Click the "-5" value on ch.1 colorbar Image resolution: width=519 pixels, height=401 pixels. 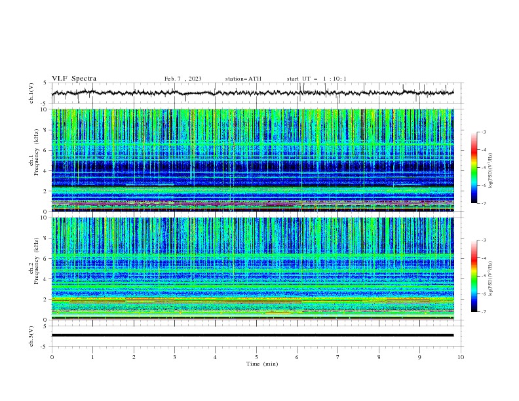coord(483,168)
